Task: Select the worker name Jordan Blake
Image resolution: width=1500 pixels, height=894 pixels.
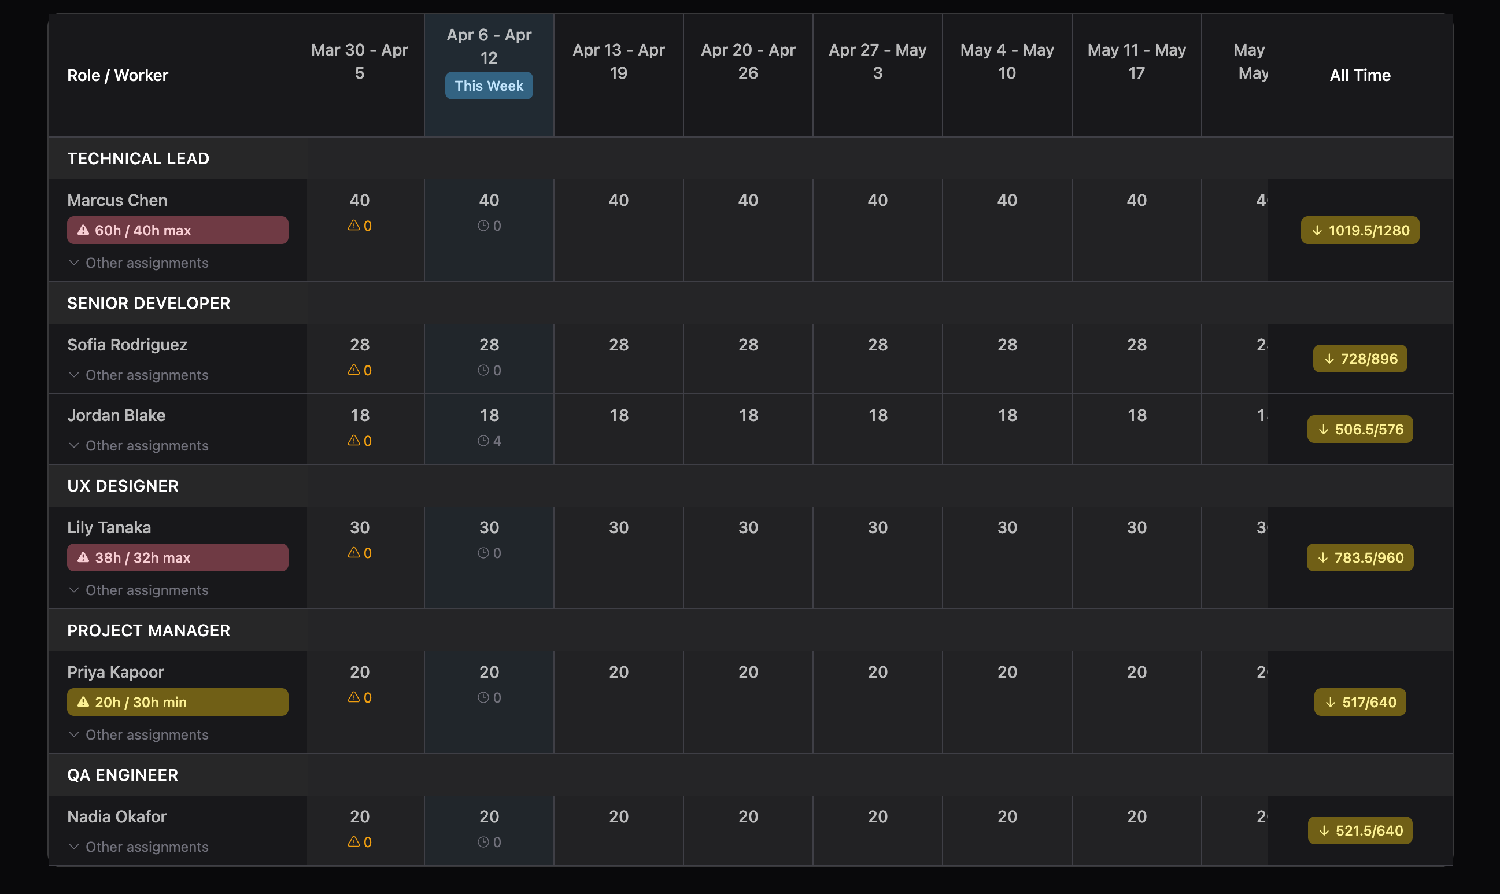Action: point(116,415)
